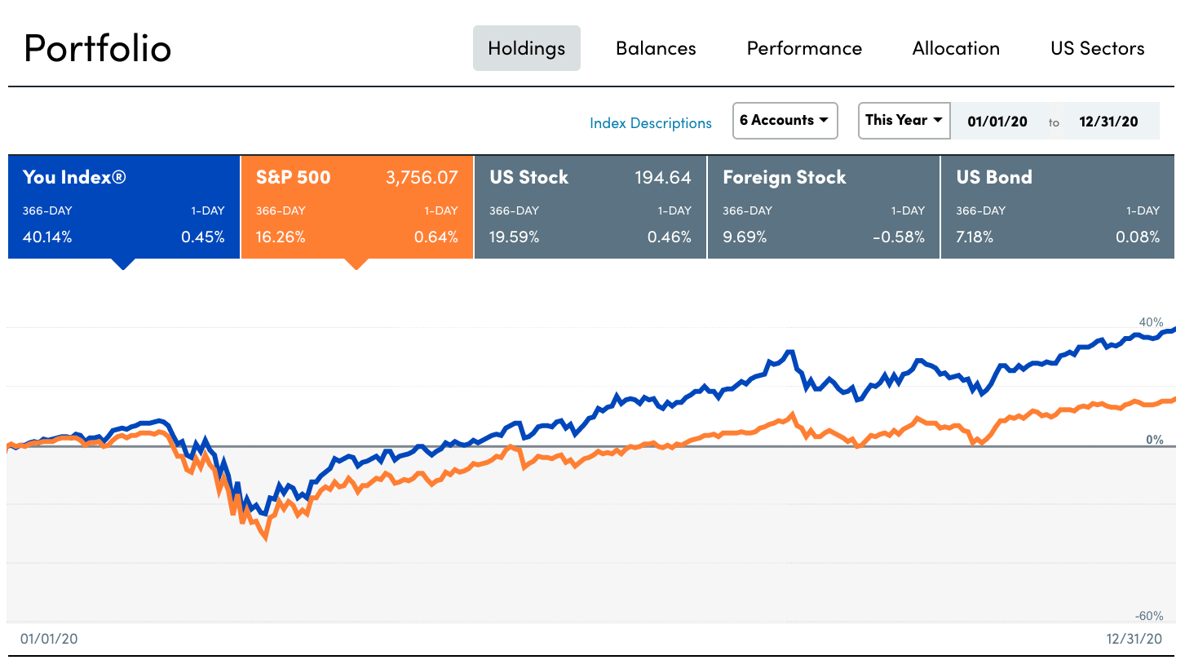Edit the end date field 12/31/20
Screen dimensions: 1185x660
point(1108,122)
